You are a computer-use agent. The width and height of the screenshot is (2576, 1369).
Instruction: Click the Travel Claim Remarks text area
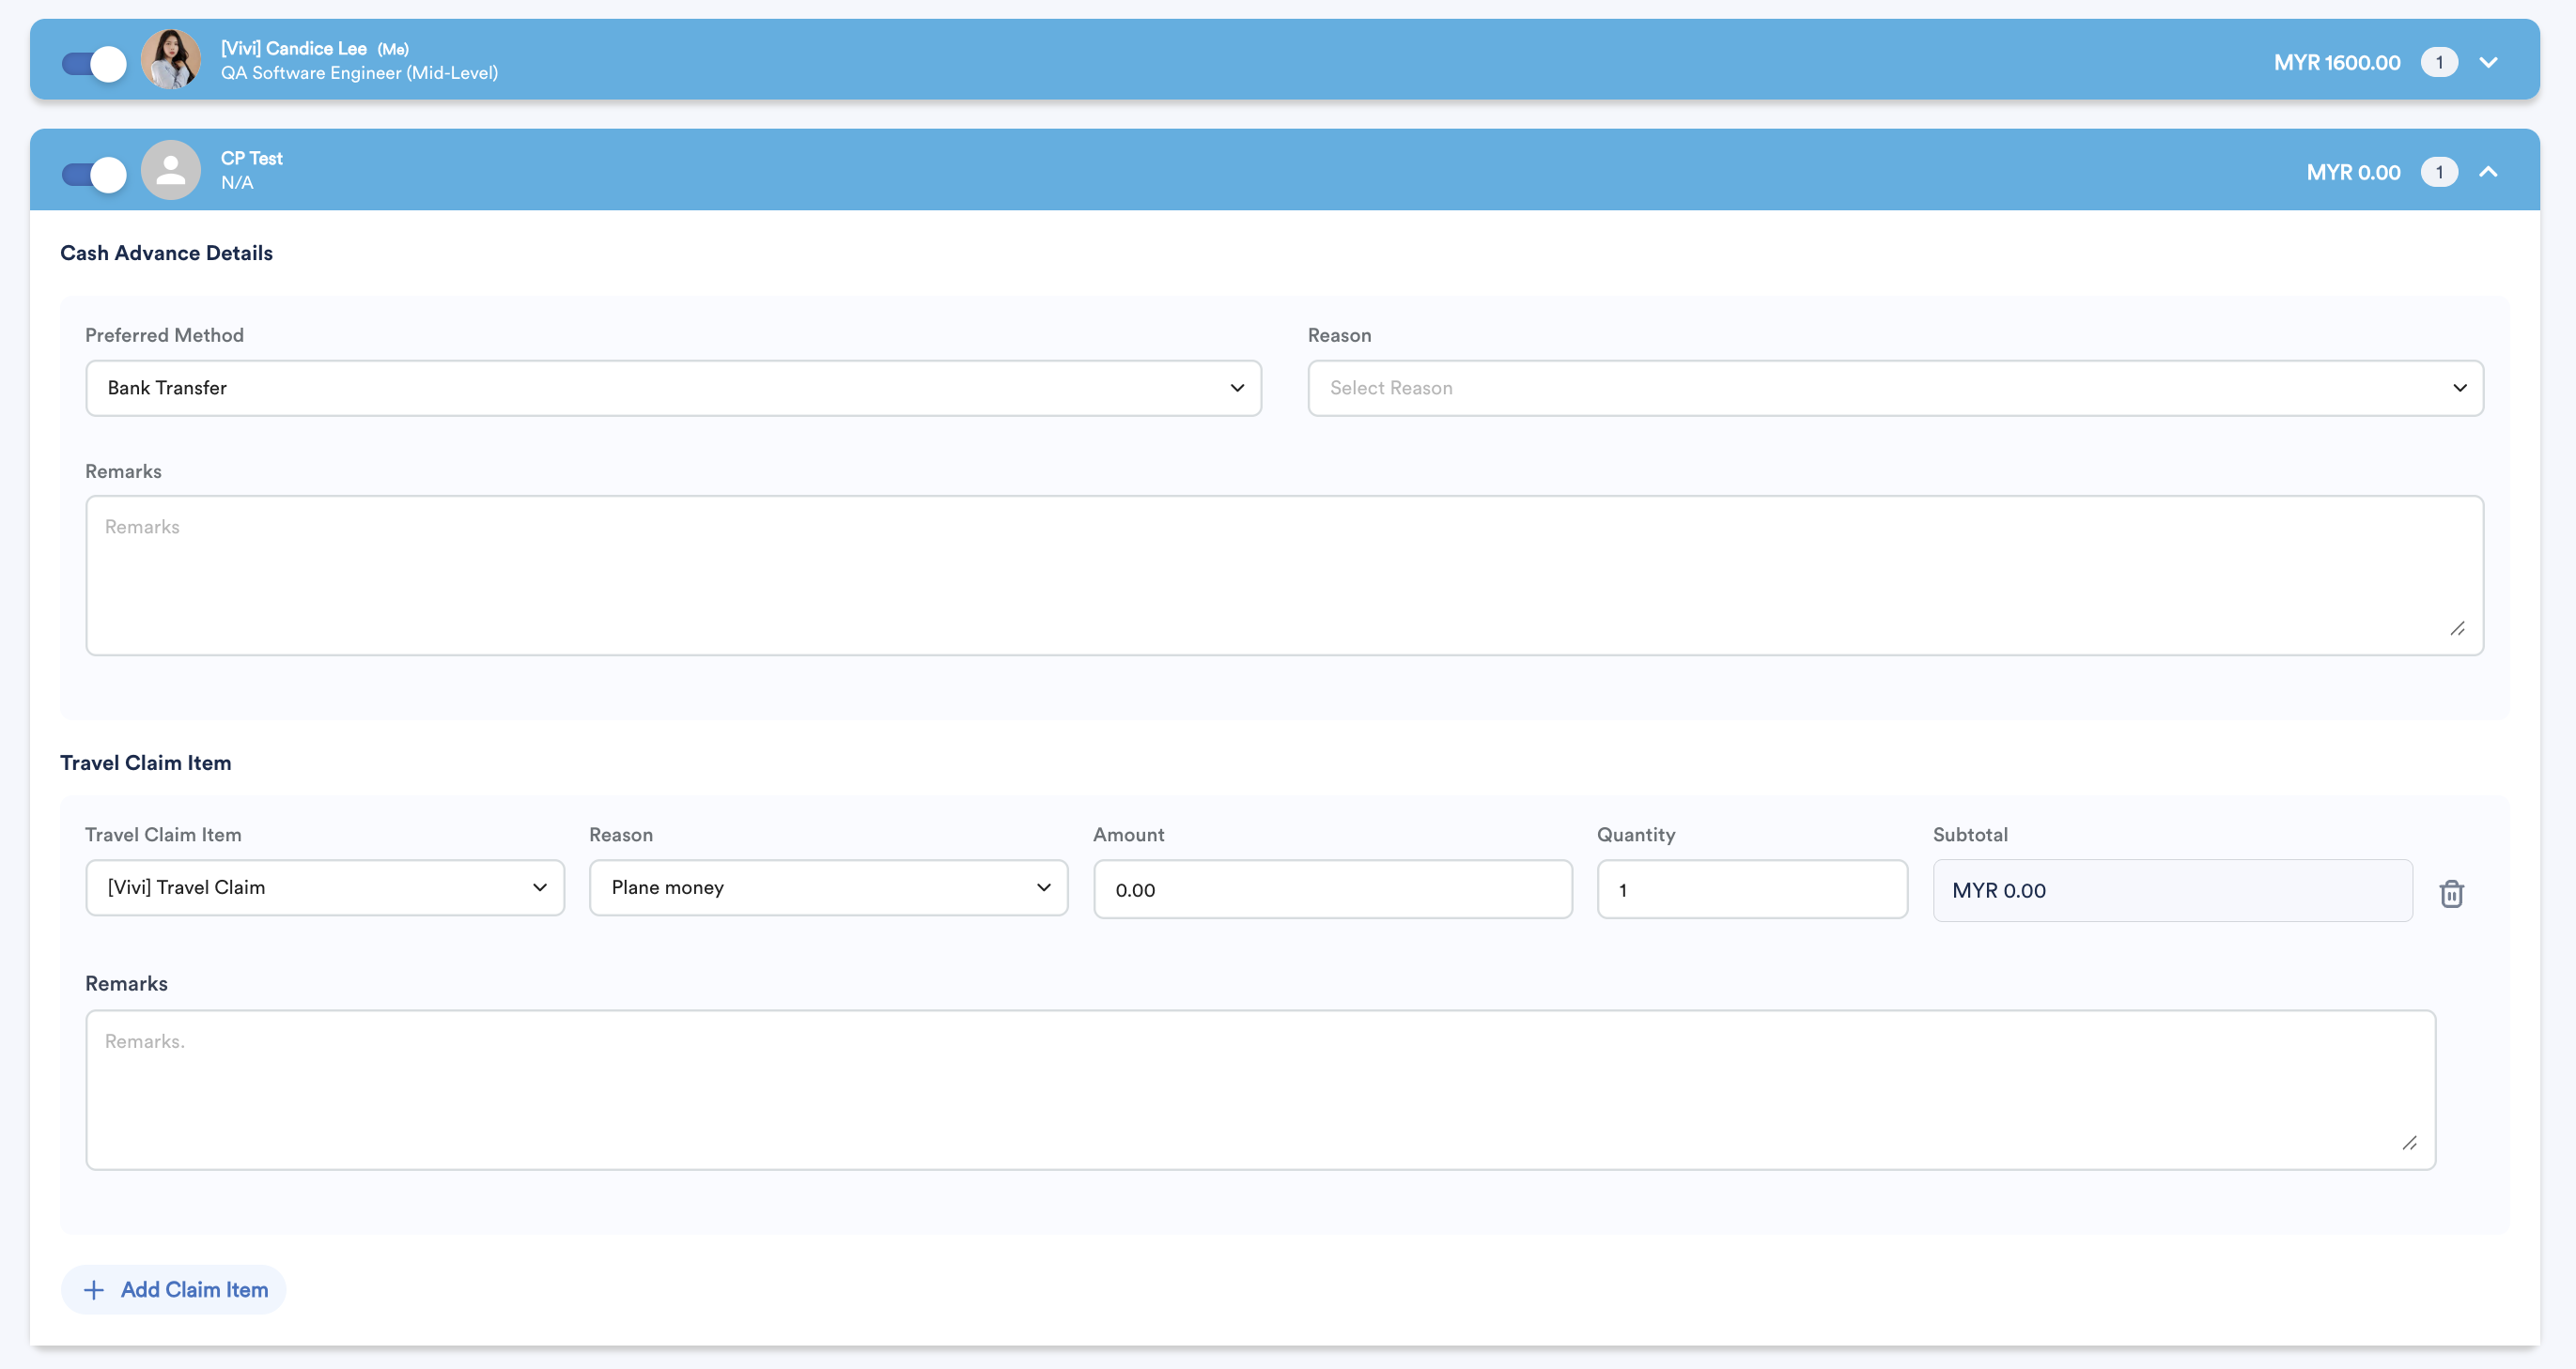pyautogui.click(x=1260, y=1089)
